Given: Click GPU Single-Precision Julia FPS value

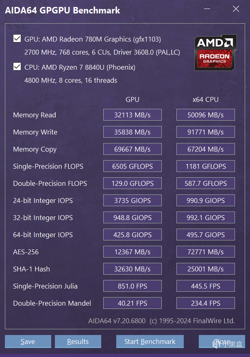Looking at the screenshot, I should (x=132, y=286).
